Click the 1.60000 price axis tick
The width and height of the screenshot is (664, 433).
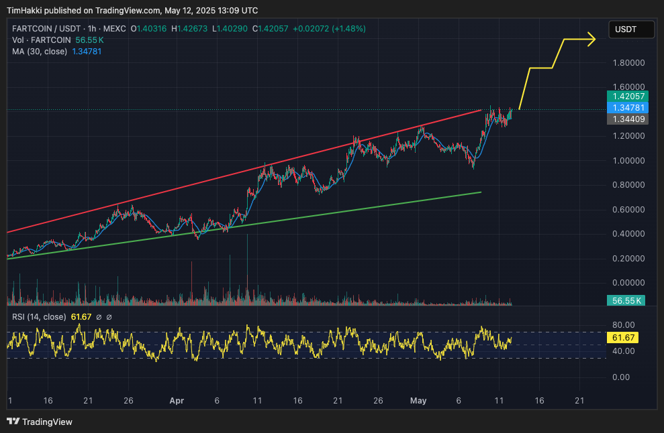coord(628,87)
